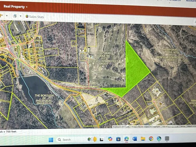Open the Sales Stats panel
This screenshot has width=196, height=147.
click(36, 17)
